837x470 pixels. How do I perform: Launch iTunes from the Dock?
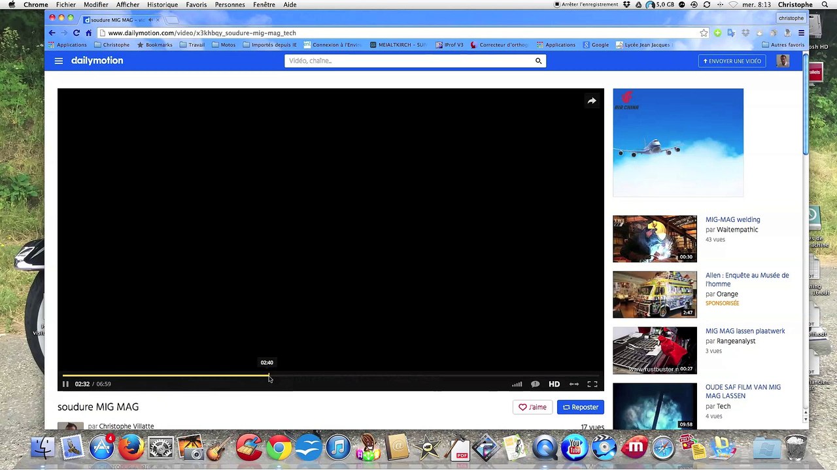click(338, 448)
